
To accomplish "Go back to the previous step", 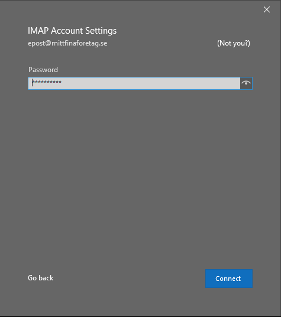I will (41, 278).
